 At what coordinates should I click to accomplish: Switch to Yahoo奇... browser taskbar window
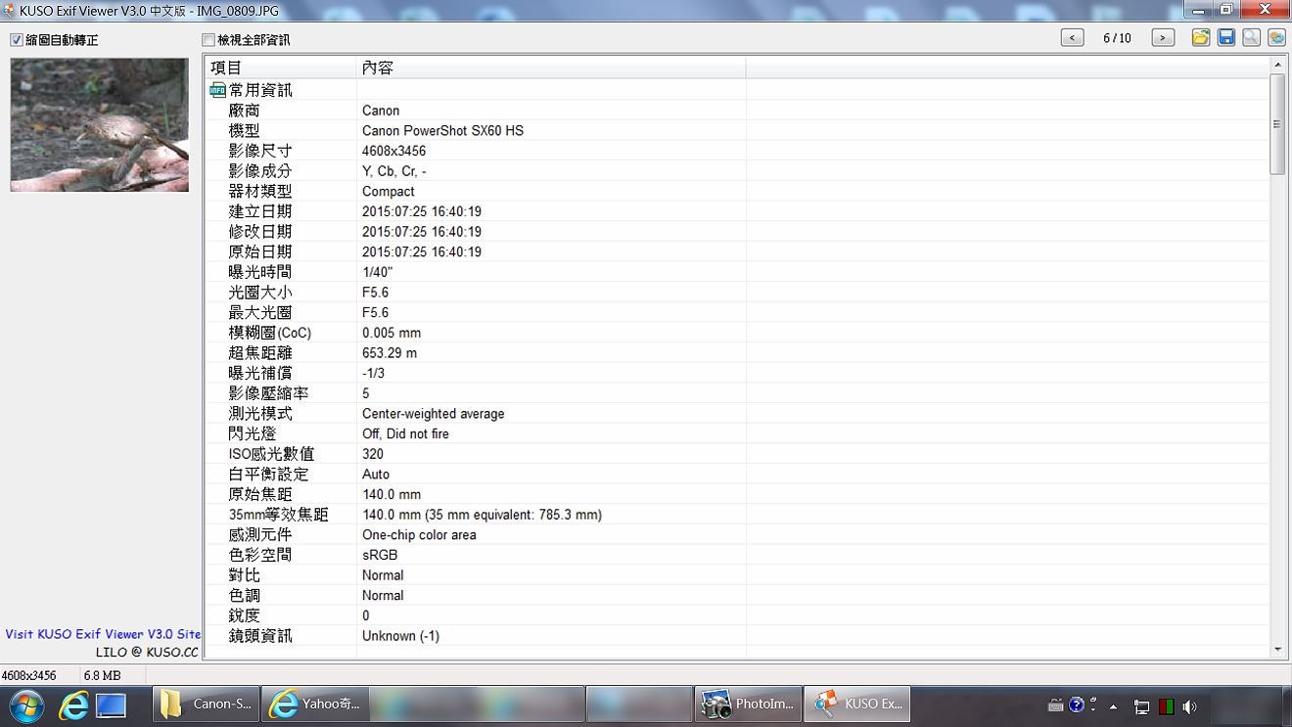click(x=315, y=704)
